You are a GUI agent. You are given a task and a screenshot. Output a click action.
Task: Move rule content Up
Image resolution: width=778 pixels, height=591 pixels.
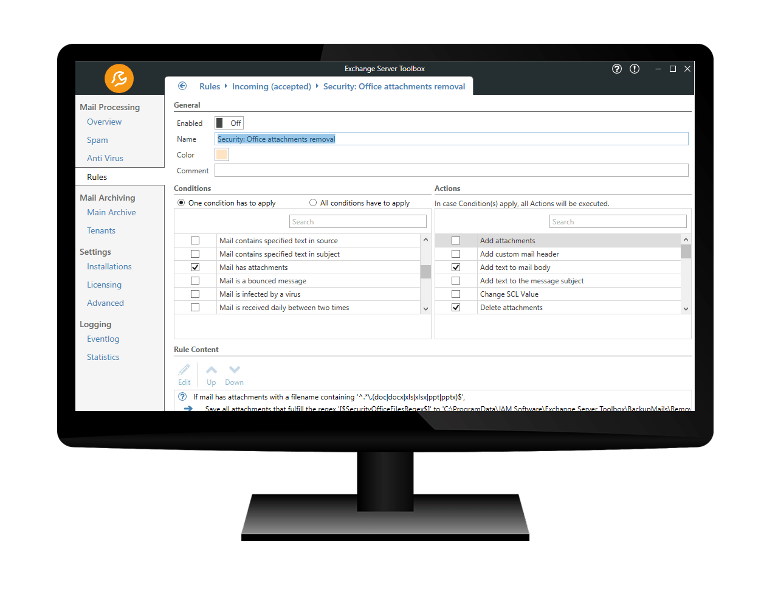point(212,375)
